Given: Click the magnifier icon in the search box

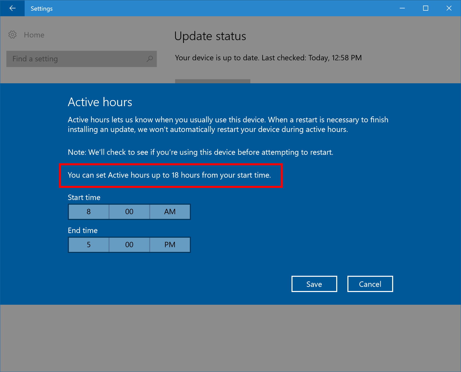Looking at the screenshot, I should (150, 59).
